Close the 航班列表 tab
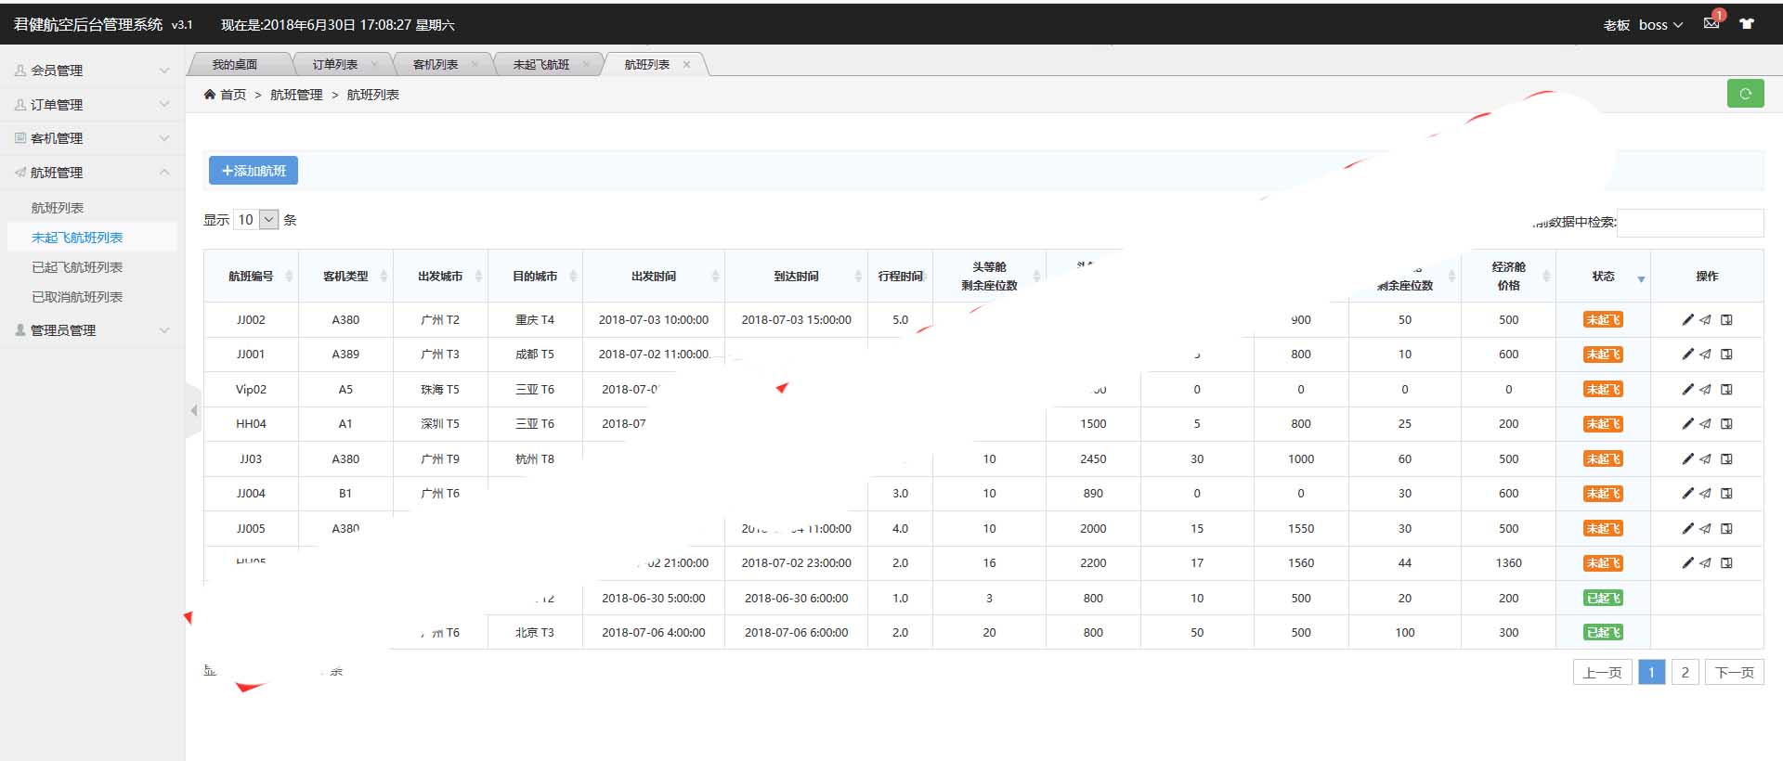Screen dimensions: 1783x761 pos(686,65)
